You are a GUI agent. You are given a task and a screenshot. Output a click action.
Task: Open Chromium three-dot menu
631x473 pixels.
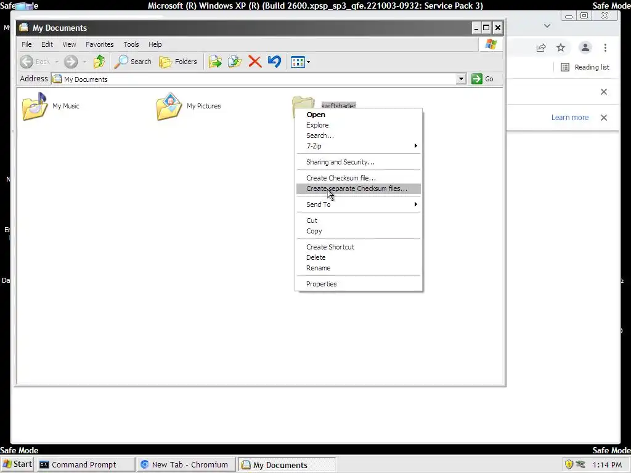(x=605, y=48)
